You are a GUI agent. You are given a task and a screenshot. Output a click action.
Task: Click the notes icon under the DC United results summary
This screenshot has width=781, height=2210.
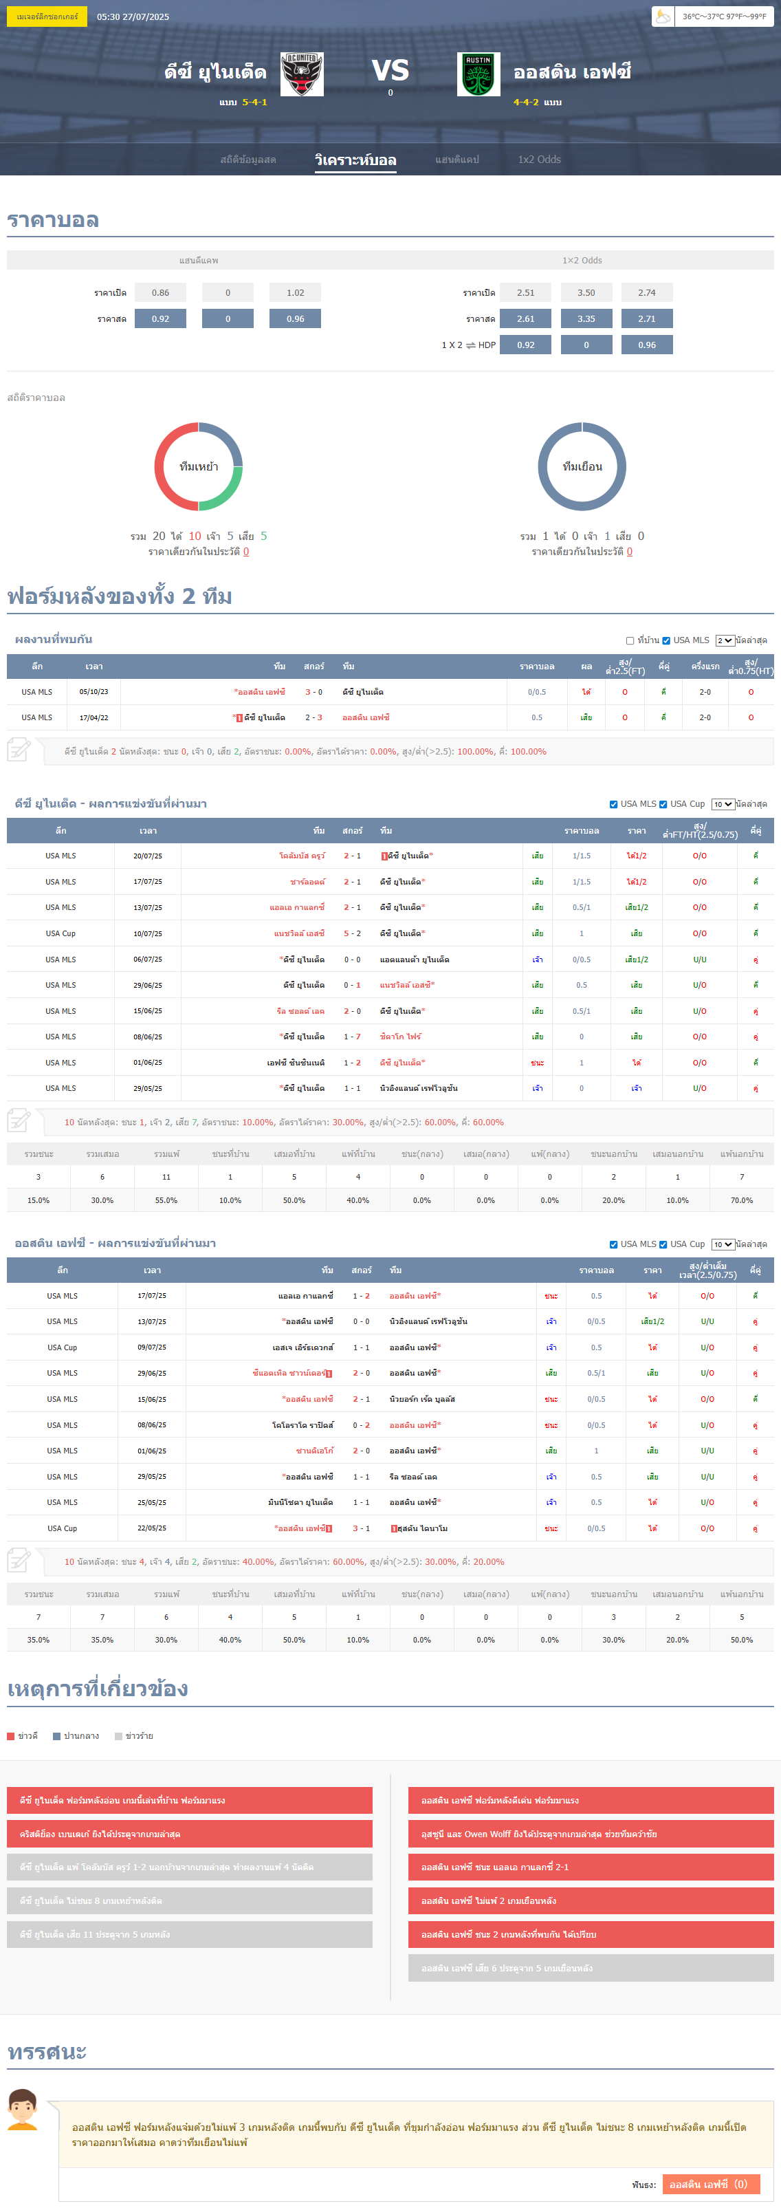coord(19,1121)
